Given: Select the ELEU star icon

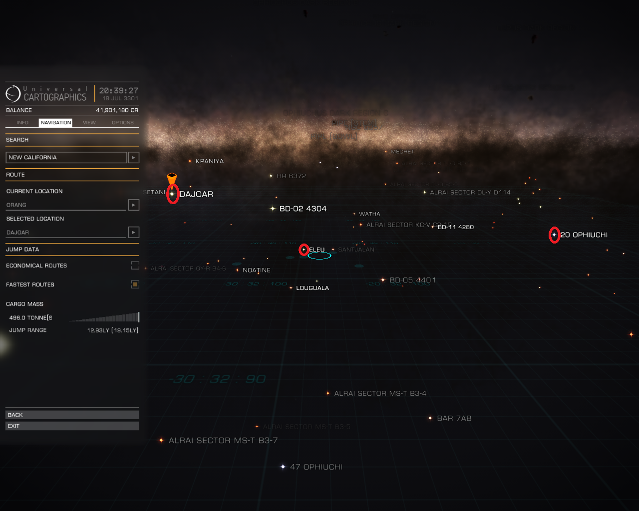Looking at the screenshot, I should pyautogui.click(x=304, y=250).
